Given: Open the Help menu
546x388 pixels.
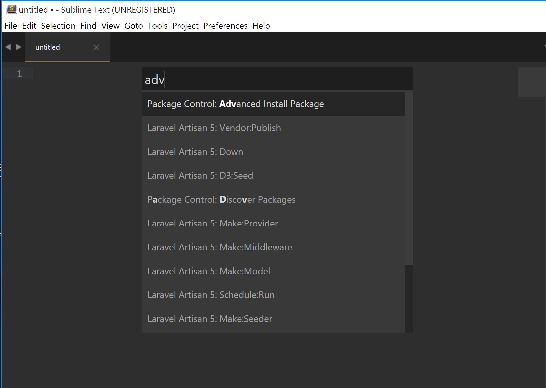Looking at the screenshot, I should pos(261,26).
